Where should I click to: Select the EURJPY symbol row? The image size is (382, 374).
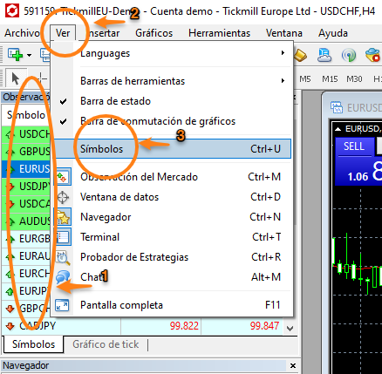(26, 291)
